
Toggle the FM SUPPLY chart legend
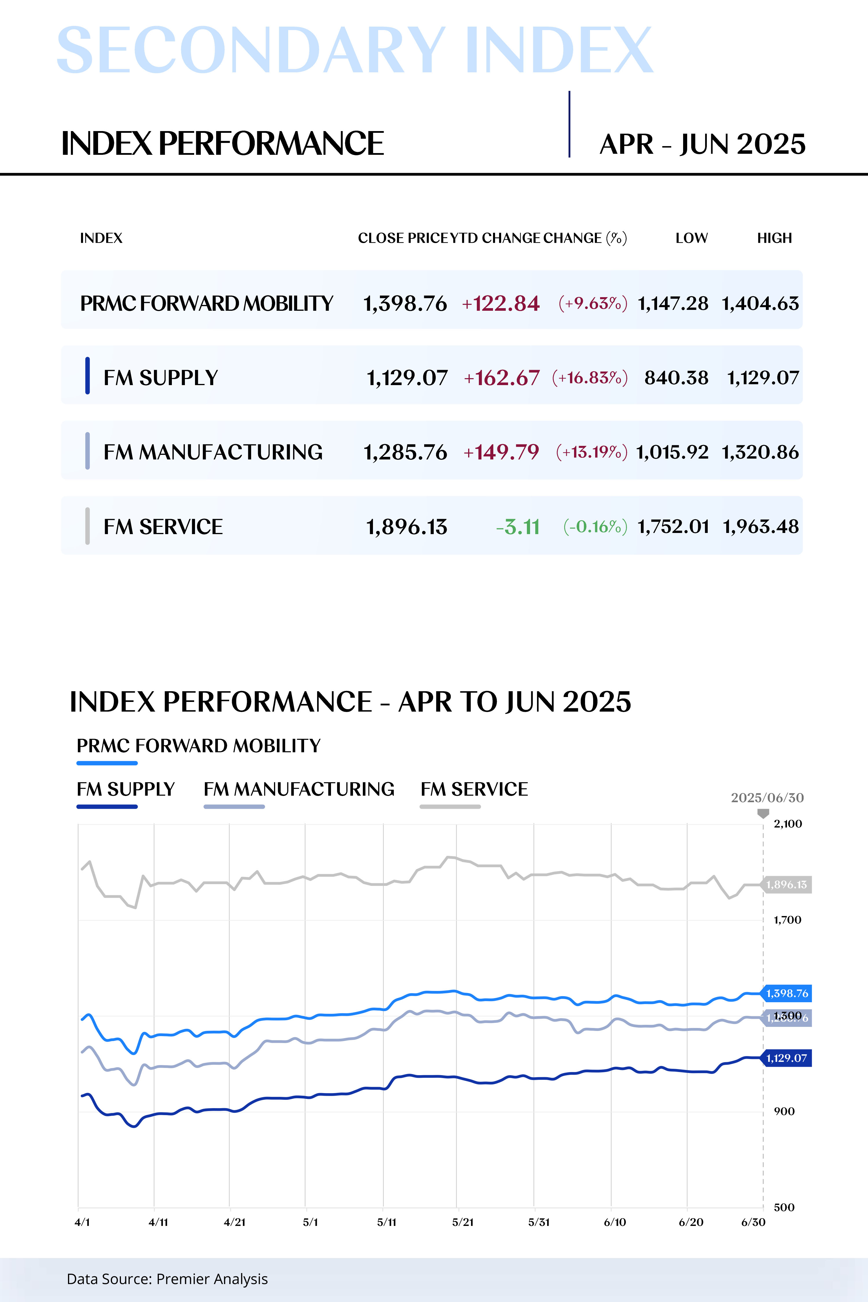click(x=126, y=789)
